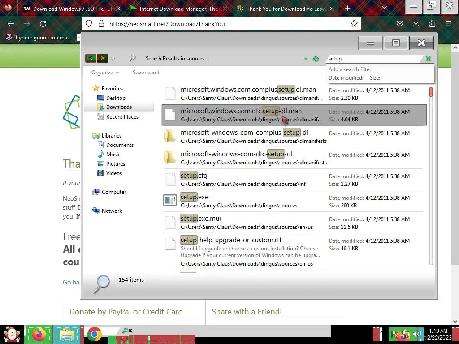
Task: Open the Organize menu
Action: 105,73
